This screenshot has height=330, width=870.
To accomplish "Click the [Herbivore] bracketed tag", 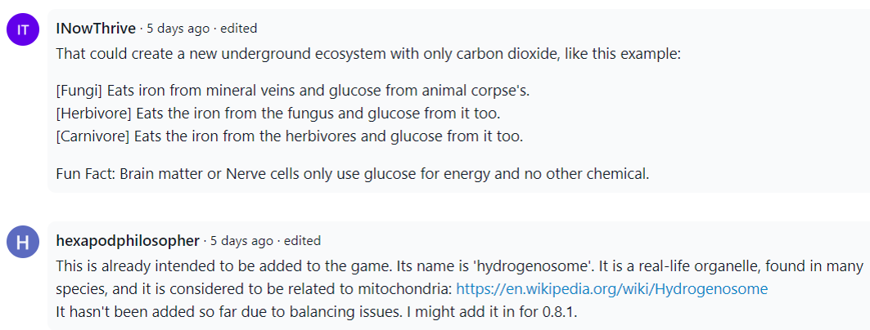I will tap(94, 114).
